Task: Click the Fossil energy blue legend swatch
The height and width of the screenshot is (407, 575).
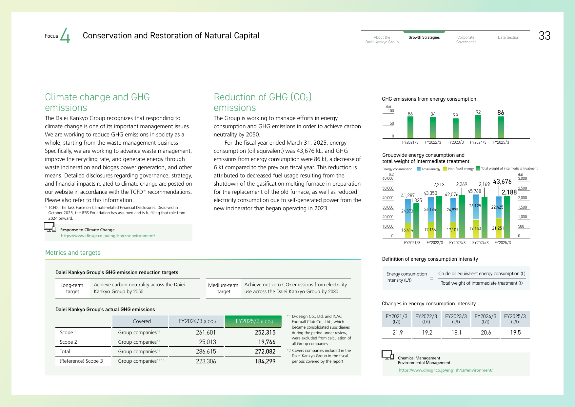Action: click(x=419, y=169)
